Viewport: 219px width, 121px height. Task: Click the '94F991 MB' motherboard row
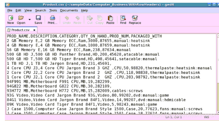[x=59, y=82]
